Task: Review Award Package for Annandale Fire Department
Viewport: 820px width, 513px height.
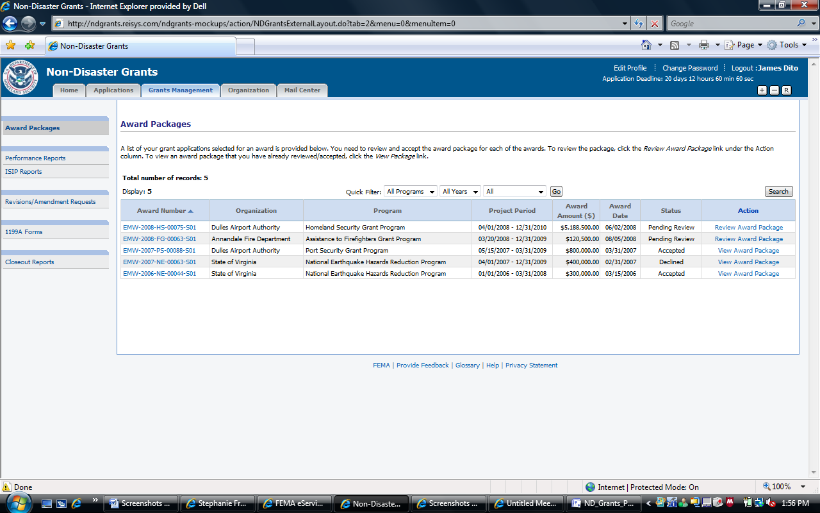Action: [x=749, y=239]
